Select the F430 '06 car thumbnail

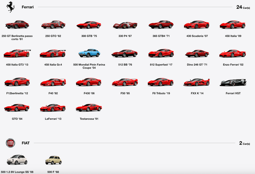coord(89,82)
